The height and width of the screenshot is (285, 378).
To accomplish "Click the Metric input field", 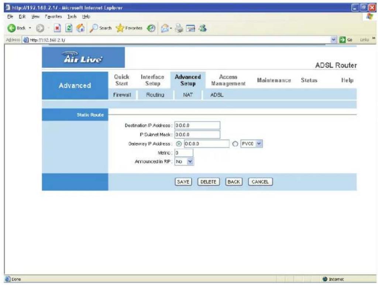I will point(184,153).
